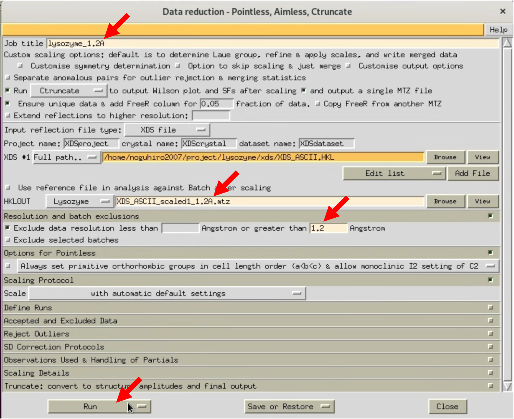Toggle Exclude selected batches checkbox
The width and height of the screenshot is (514, 419).
[x=8, y=240]
